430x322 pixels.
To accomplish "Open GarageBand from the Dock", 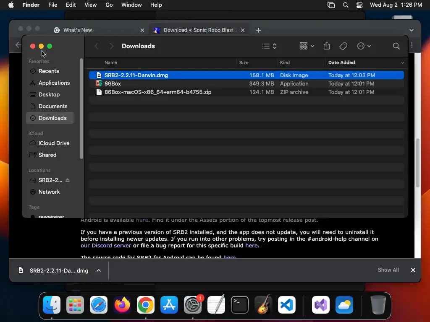I will tap(263, 305).
